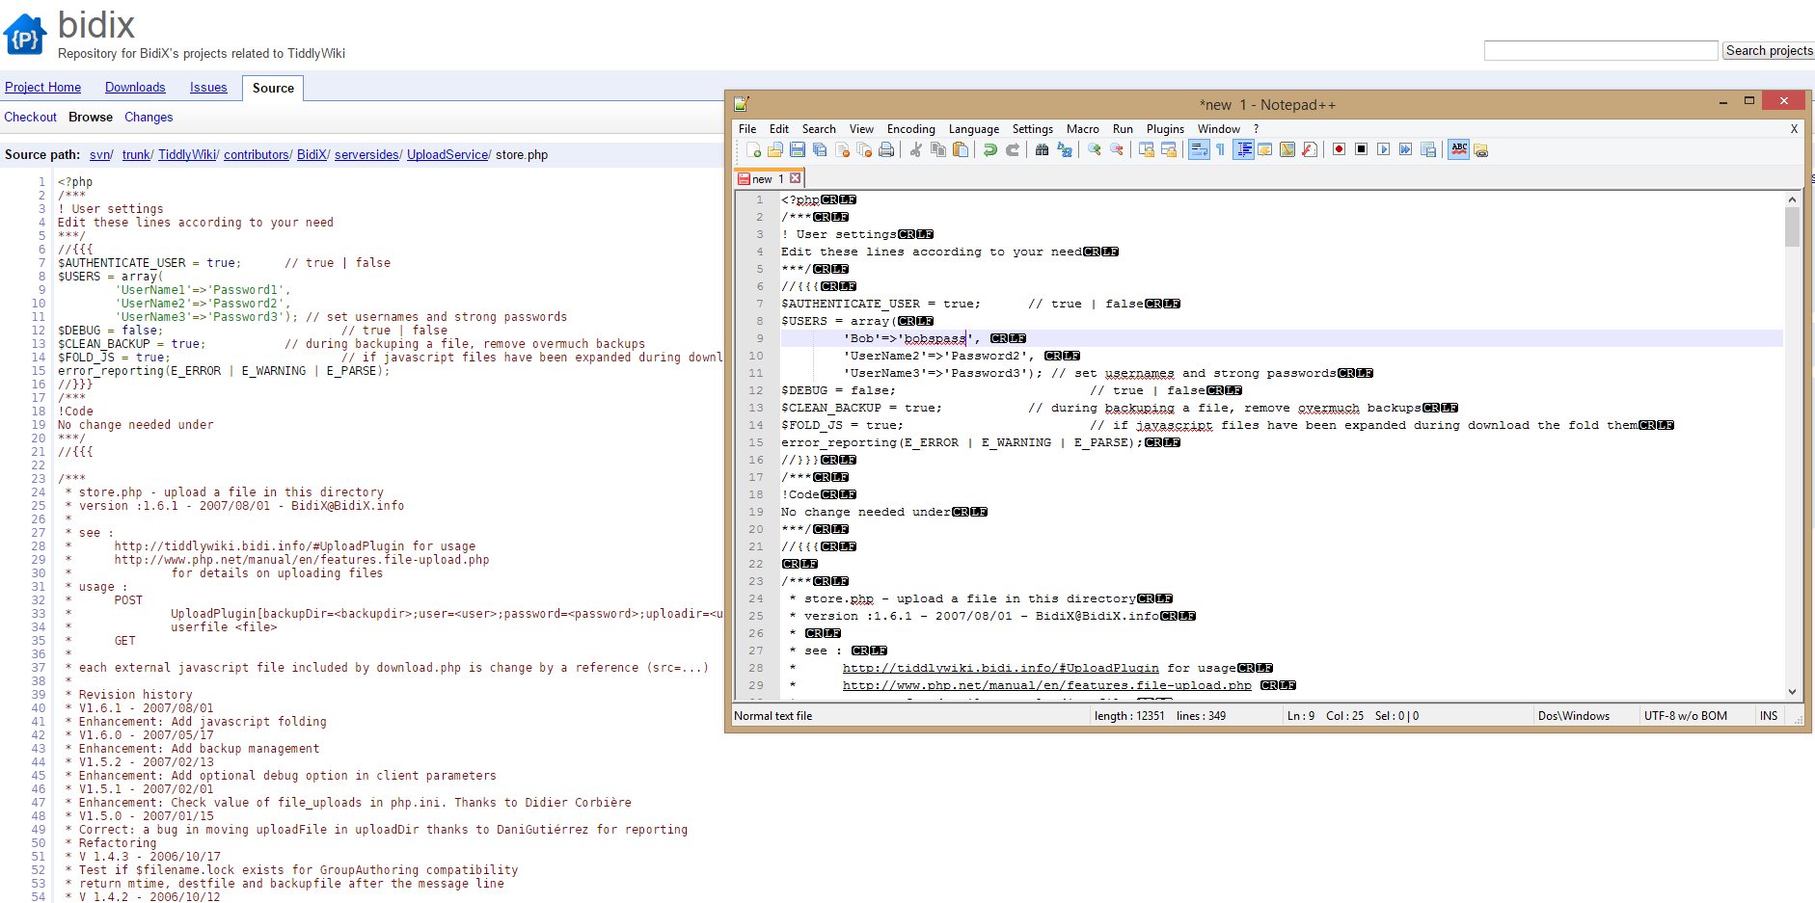Close the 'new 1' tab

click(795, 178)
